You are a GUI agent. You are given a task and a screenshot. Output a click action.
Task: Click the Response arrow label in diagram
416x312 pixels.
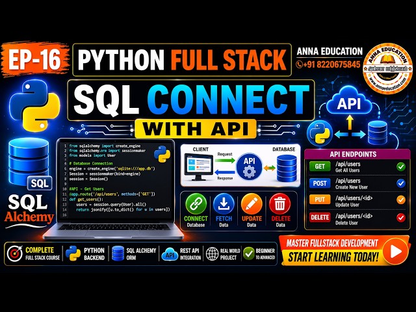[x=225, y=178]
